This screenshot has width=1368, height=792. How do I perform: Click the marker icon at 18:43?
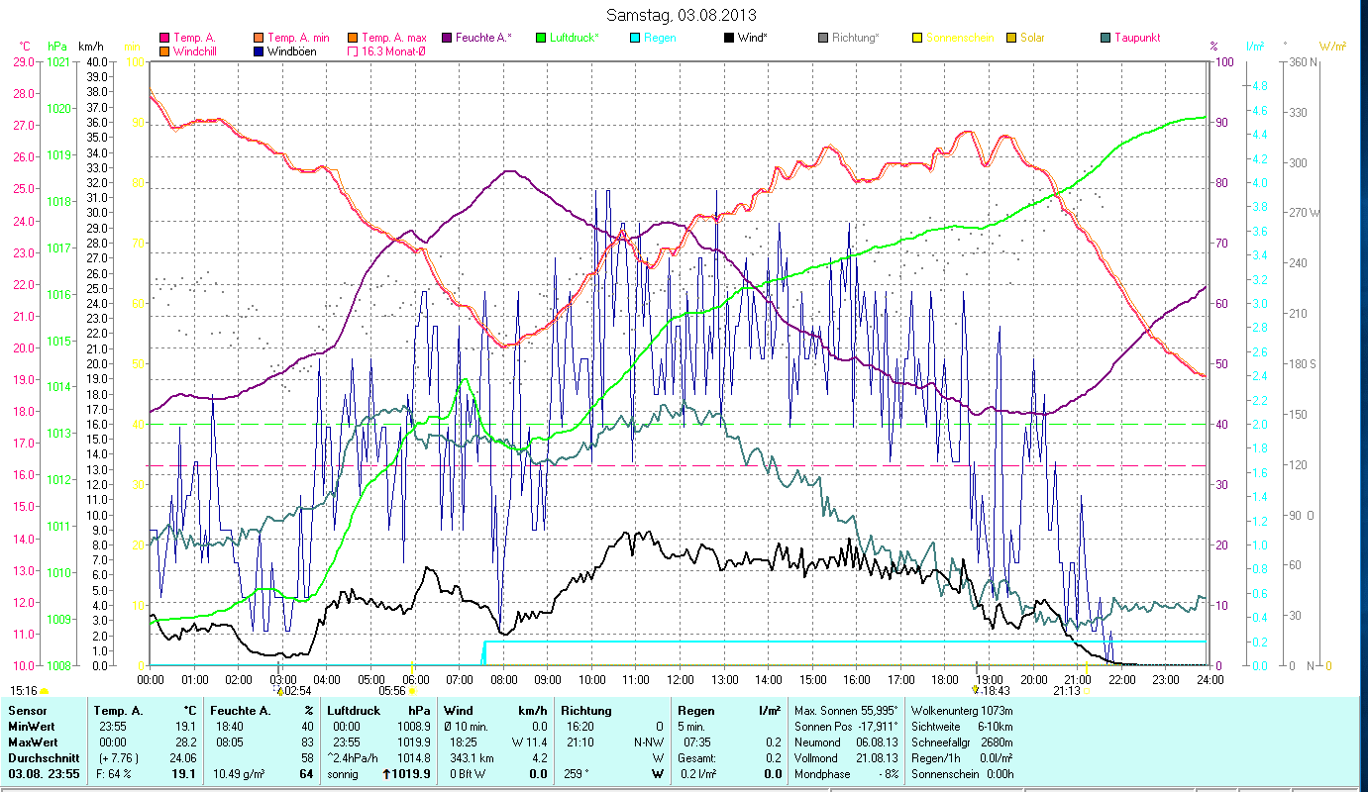(x=976, y=689)
